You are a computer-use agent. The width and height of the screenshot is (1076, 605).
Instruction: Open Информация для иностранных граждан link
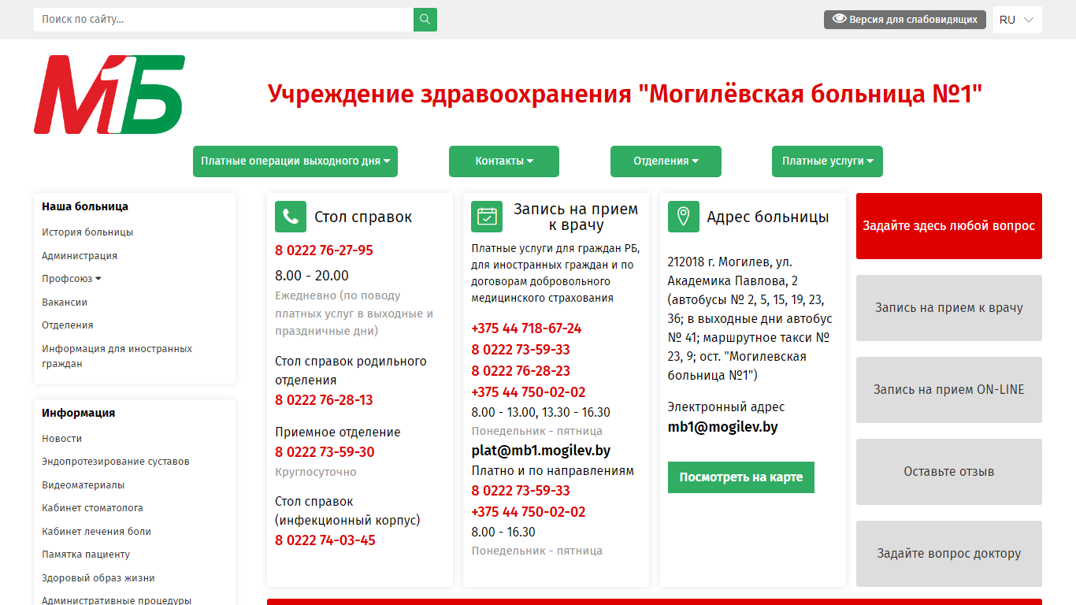[x=117, y=356]
